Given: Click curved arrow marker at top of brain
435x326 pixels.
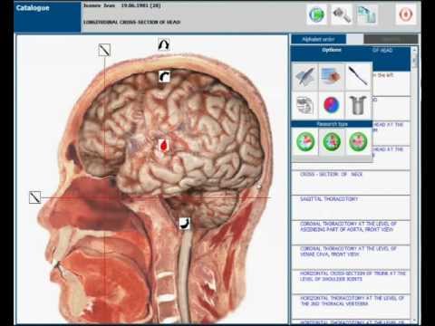Looking at the screenshot, I should coord(164,77).
